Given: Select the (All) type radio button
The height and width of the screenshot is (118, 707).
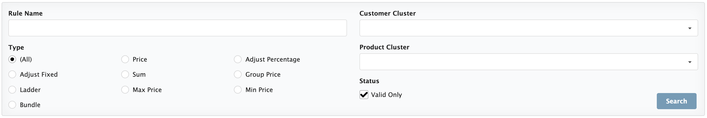Looking at the screenshot, I should pos(12,59).
